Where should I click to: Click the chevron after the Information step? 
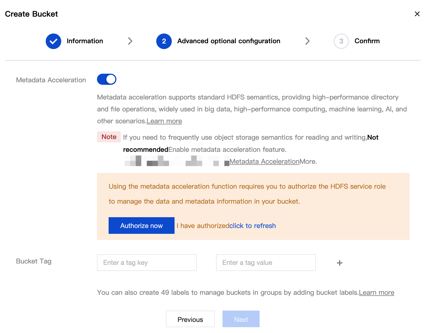click(x=130, y=41)
